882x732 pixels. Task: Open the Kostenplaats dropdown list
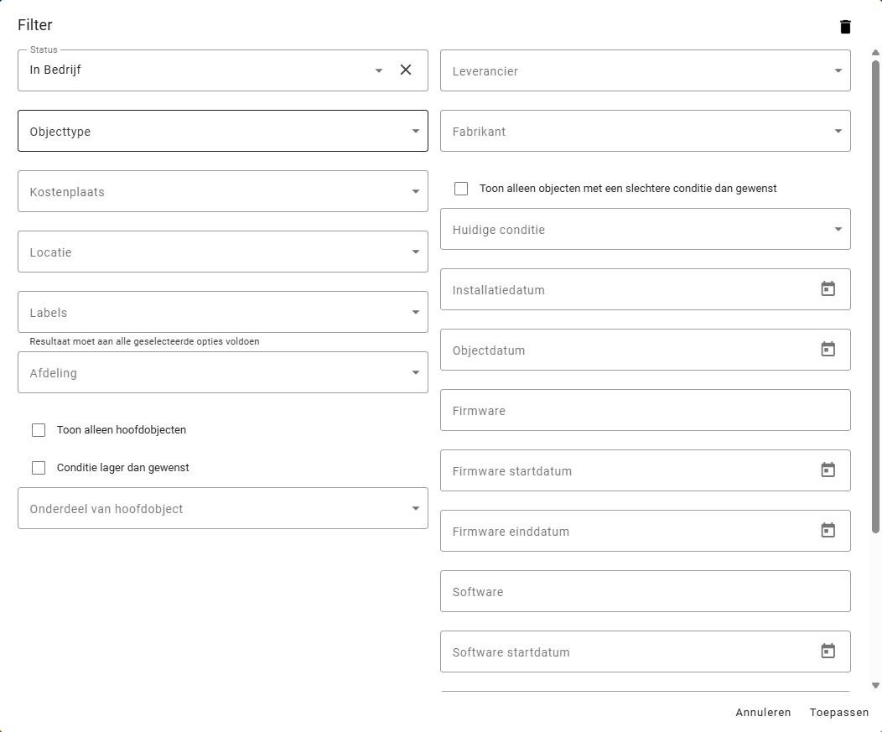[415, 192]
